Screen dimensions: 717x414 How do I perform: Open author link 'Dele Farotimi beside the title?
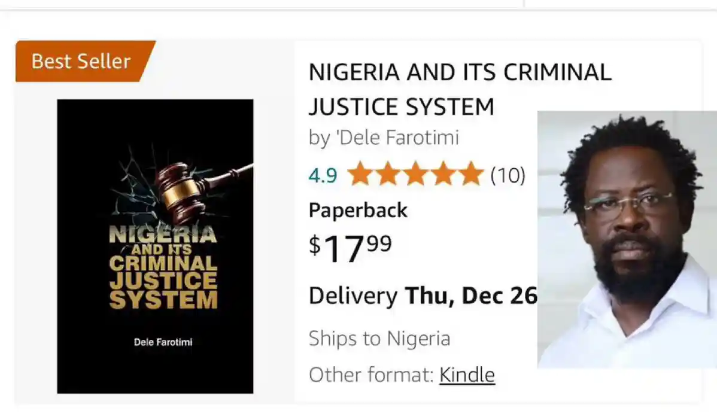(x=384, y=138)
